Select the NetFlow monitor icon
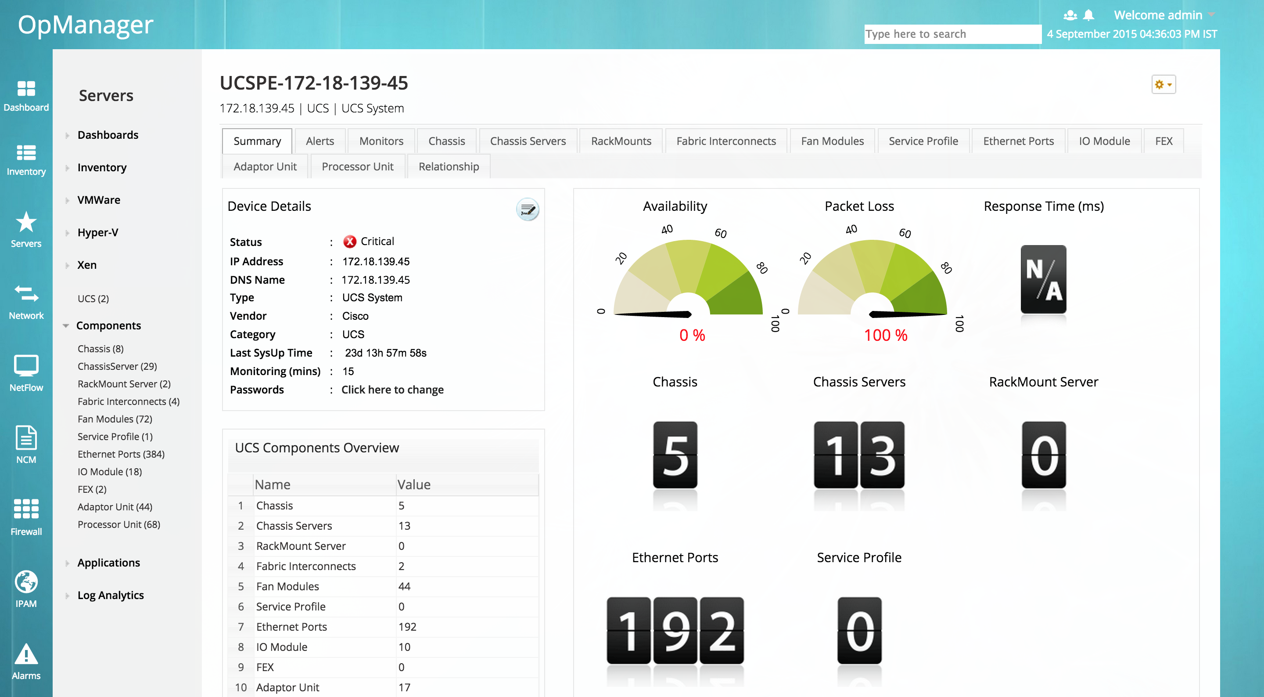1264x697 pixels. pos(26,370)
